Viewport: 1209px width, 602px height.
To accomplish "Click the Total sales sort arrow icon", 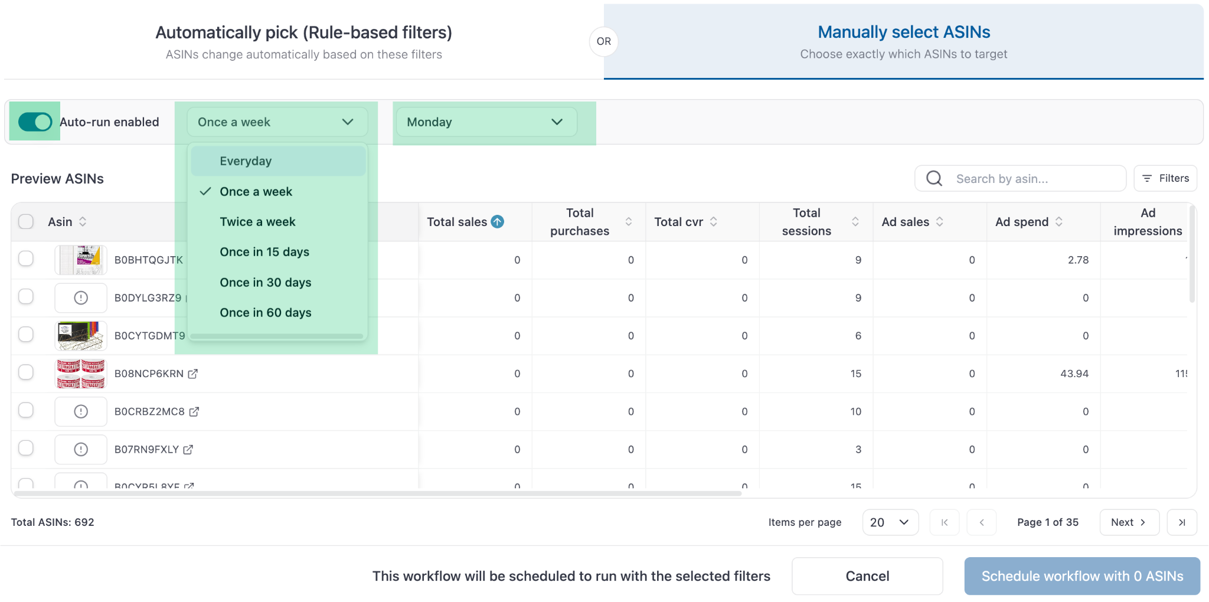I will pyautogui.click(x=498, y=222).
